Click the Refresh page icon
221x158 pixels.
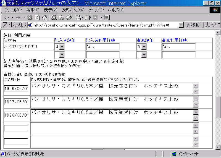pyautogui.click(x=37, y=18)
